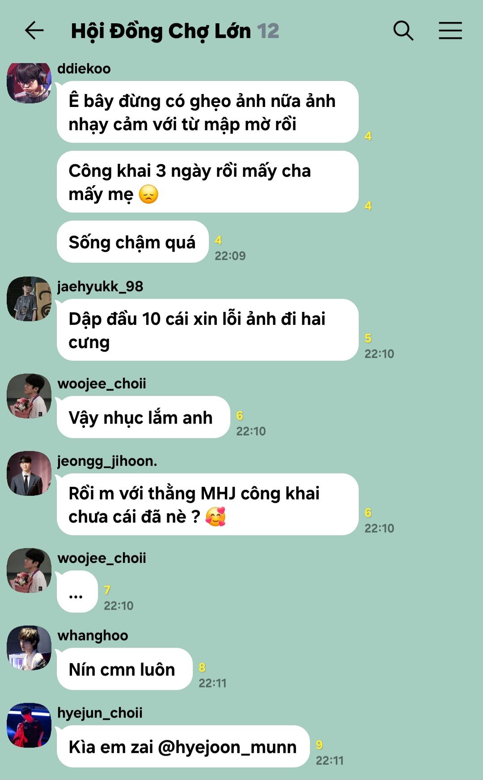
Task: Select the '...' message from woojee_choii
Action: point(77,592)
